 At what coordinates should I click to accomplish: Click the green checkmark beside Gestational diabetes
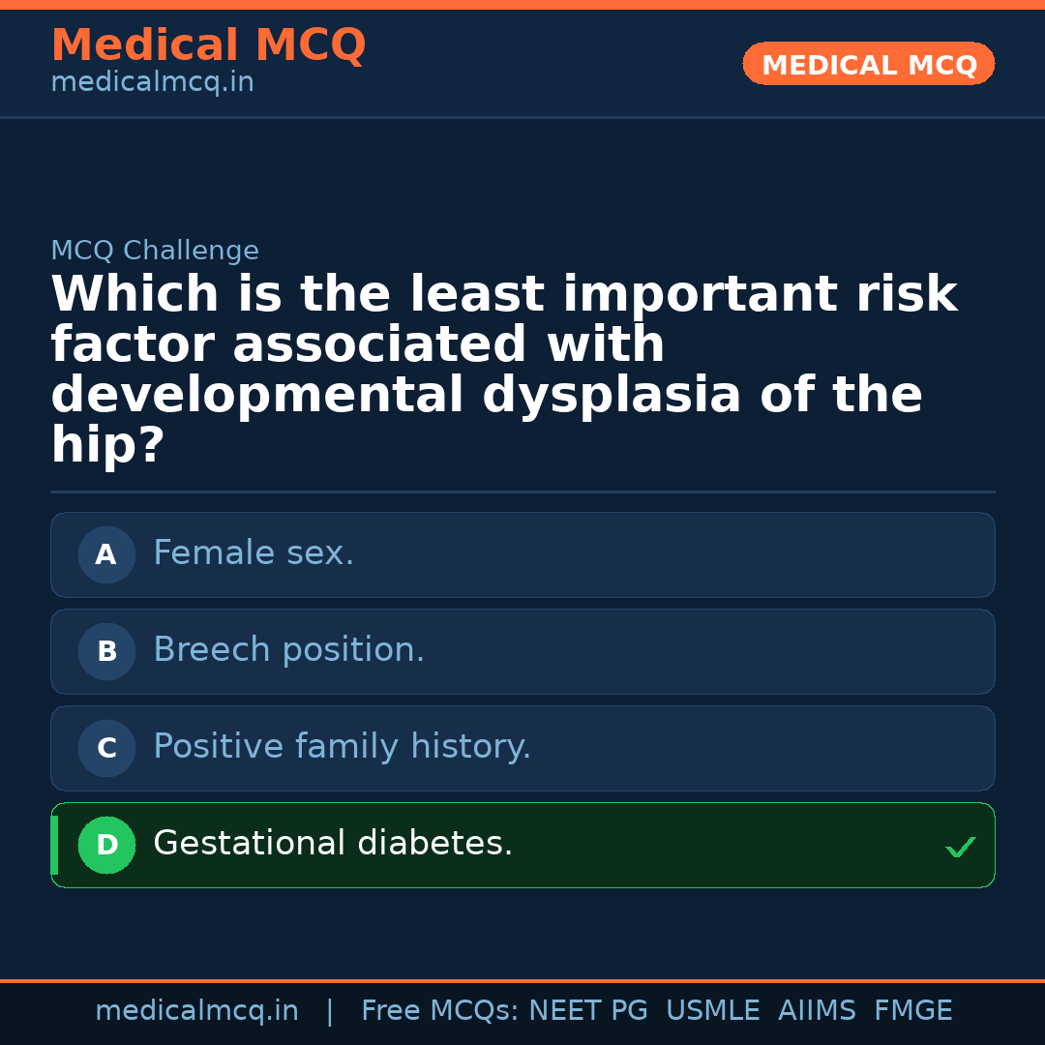(x=960, y=848)
